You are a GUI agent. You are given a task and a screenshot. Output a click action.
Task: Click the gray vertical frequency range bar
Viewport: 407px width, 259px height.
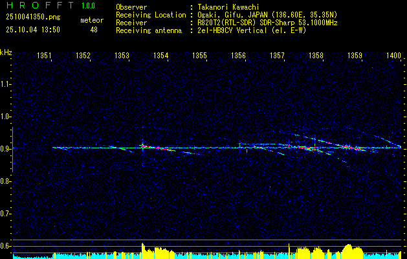click(12, 150)
